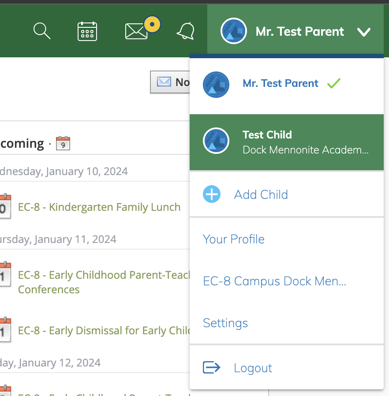The image size is (389, 396).
Task: Select Logout
Action: [287, 367]
